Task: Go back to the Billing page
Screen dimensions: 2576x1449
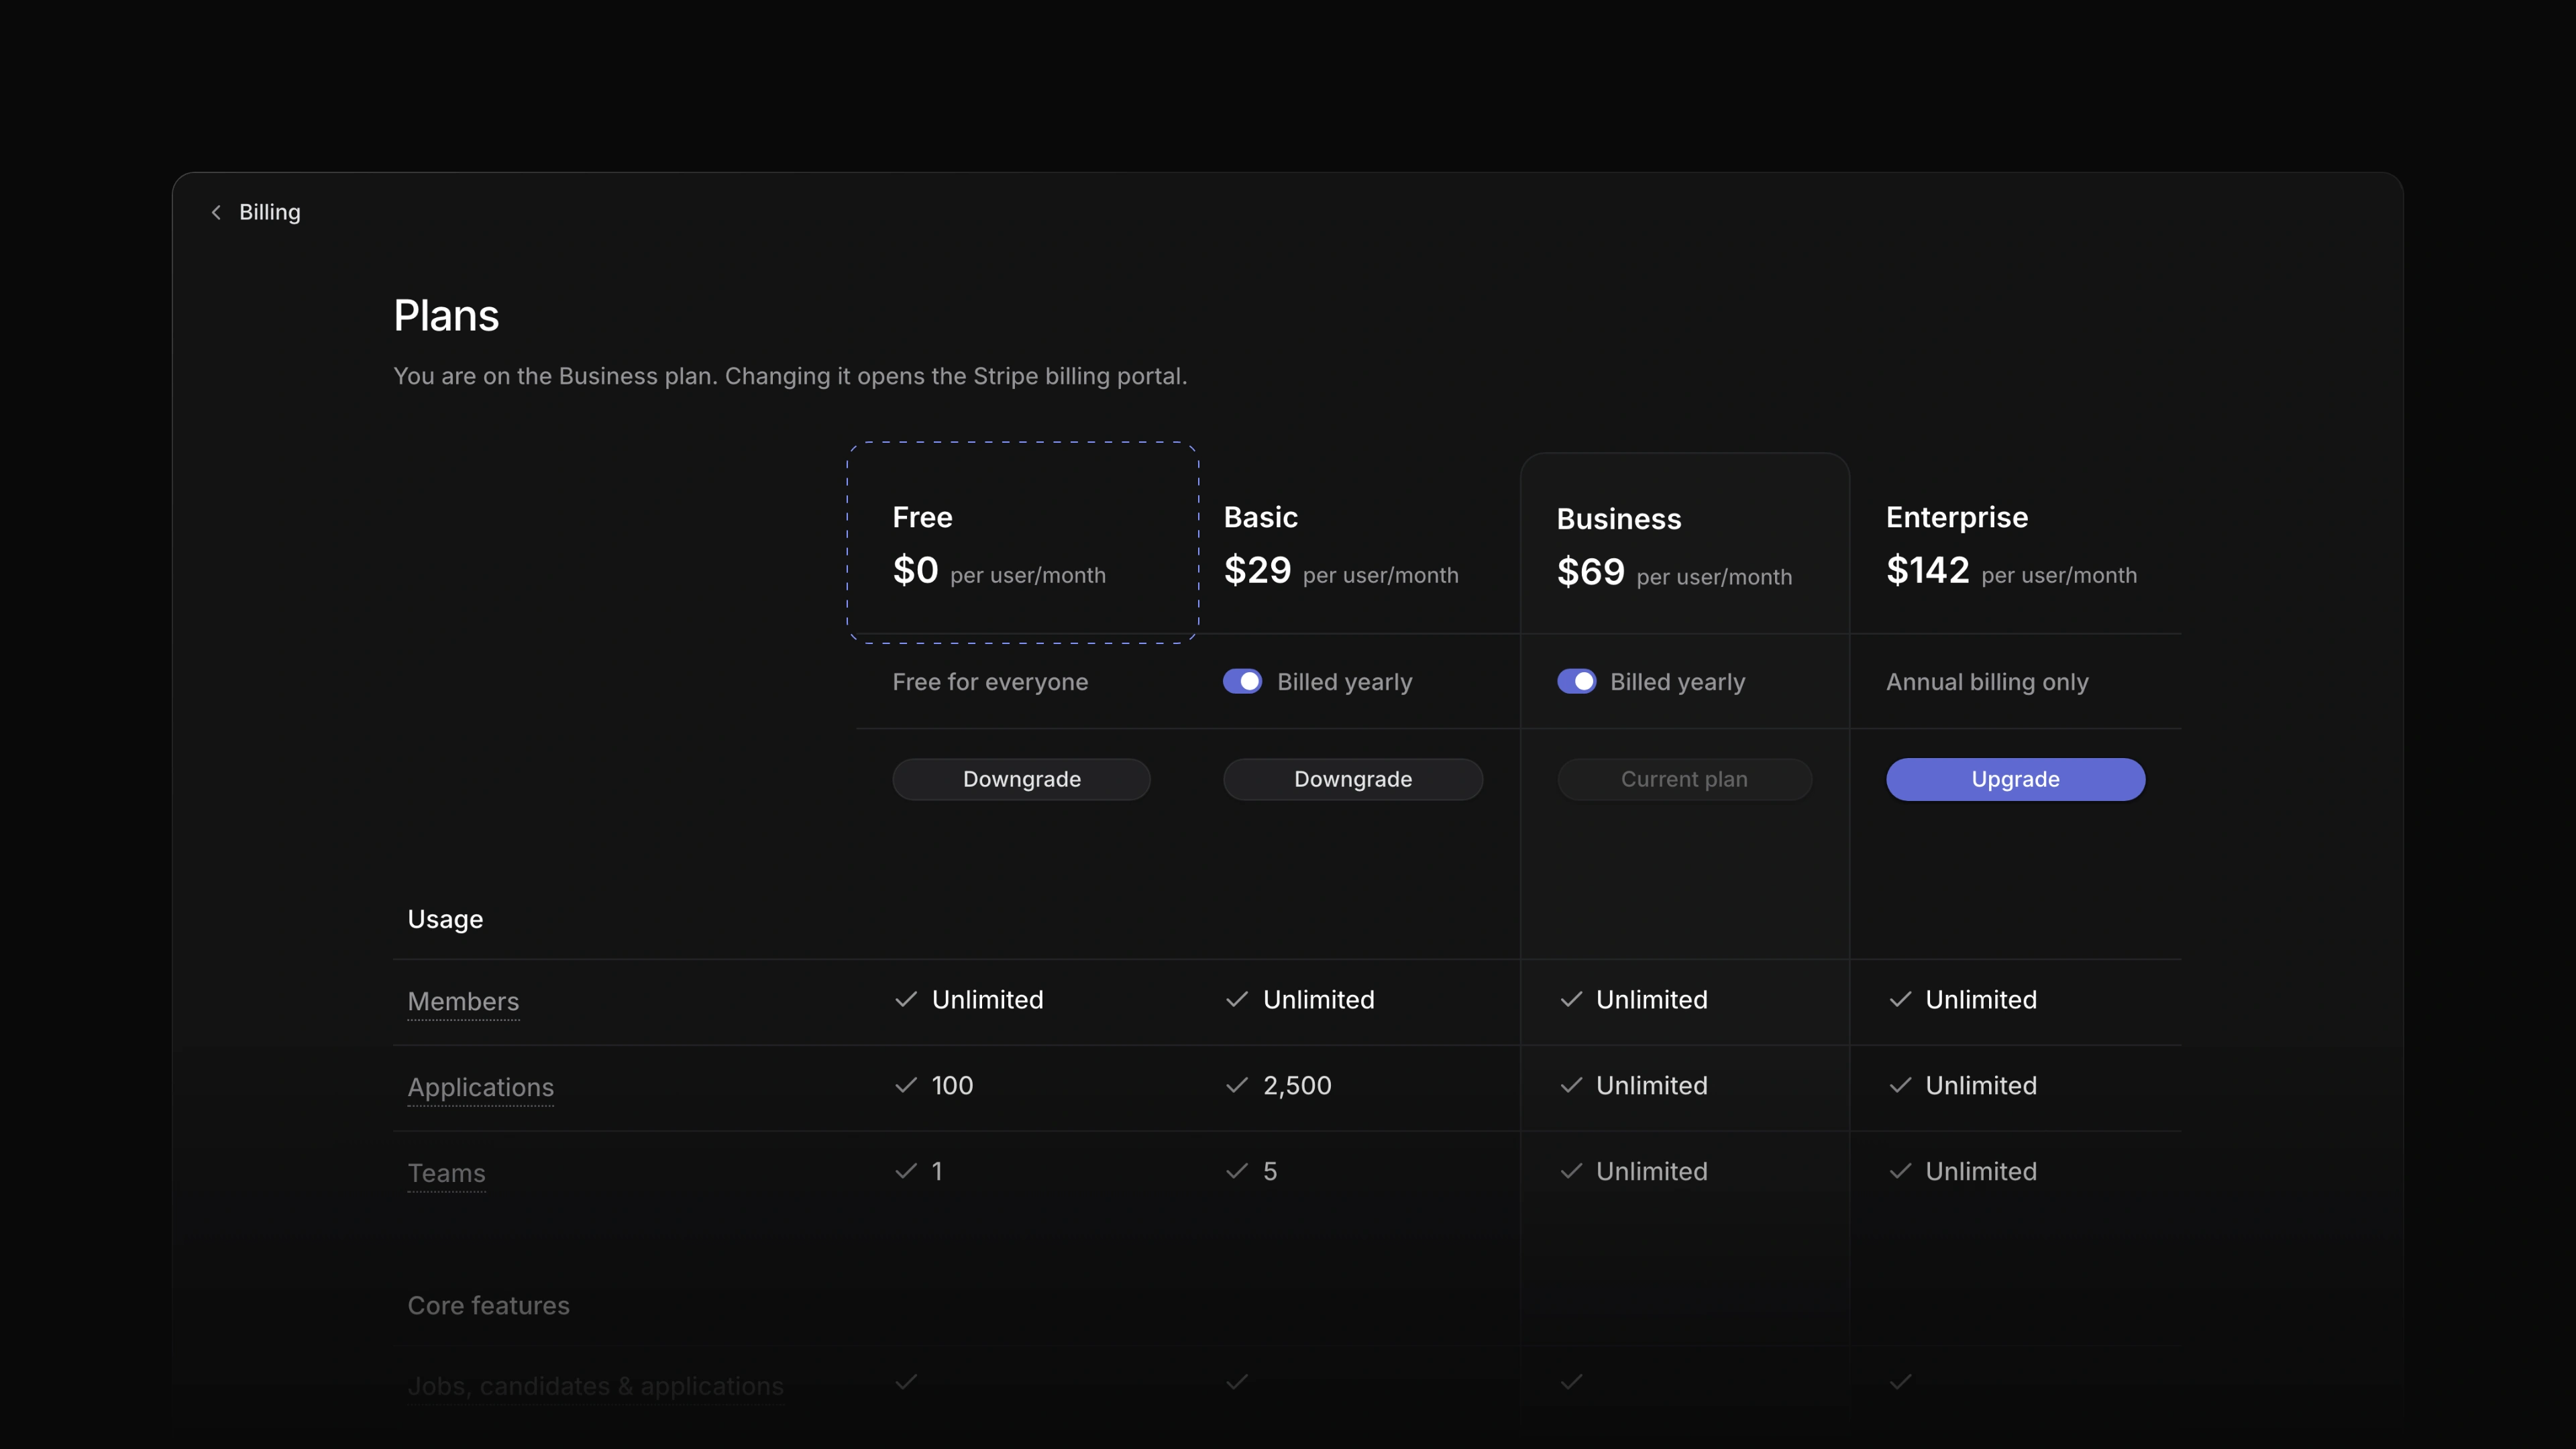Action: 269,212
